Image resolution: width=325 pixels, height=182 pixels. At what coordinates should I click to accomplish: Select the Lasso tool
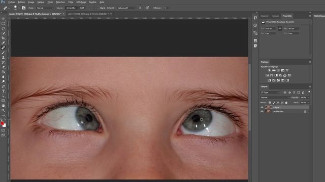[x=3, y=28]
